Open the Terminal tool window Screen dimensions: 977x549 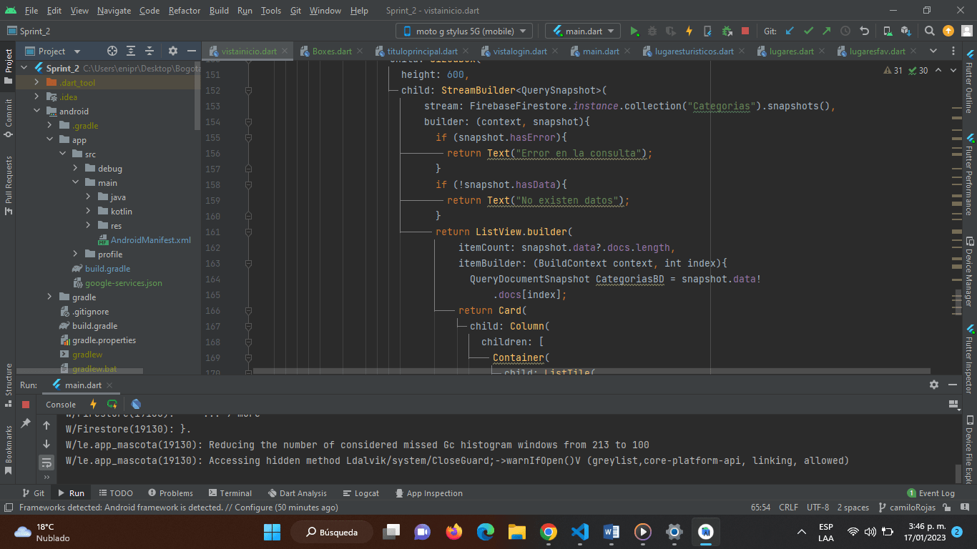230,493
